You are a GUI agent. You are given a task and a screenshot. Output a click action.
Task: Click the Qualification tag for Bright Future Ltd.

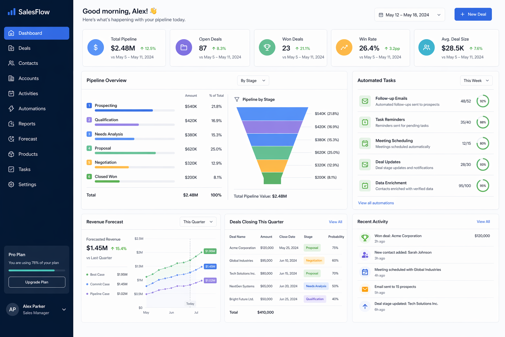tap(315, 299)
